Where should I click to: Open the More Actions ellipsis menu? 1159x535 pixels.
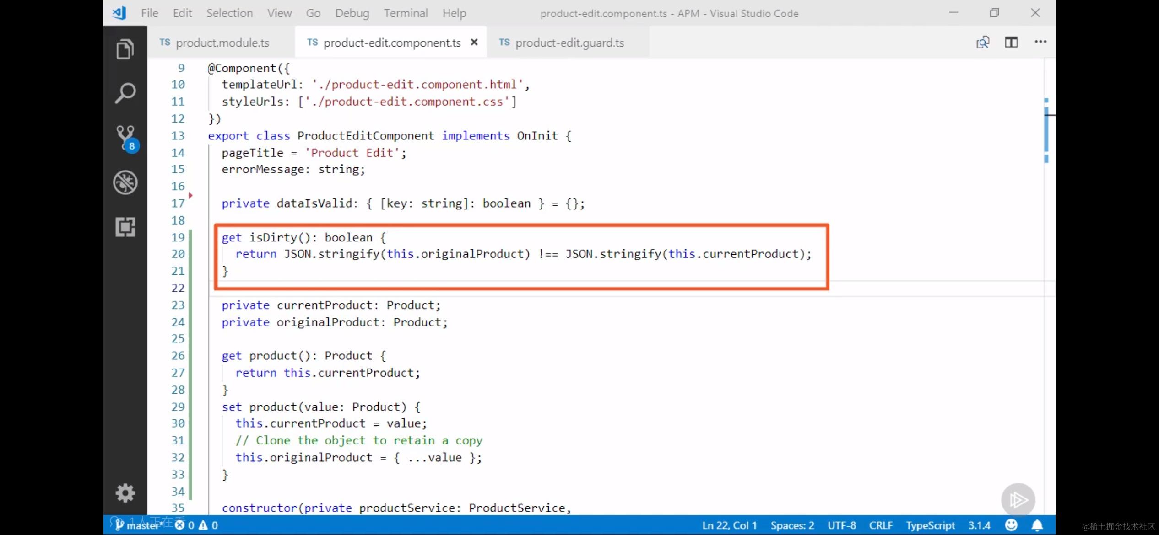(x=1040, y=42)
